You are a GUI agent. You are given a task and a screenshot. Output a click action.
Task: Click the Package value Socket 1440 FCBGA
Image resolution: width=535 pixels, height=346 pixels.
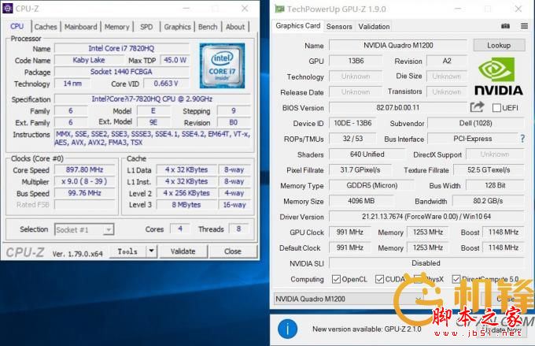pos(121,72)
